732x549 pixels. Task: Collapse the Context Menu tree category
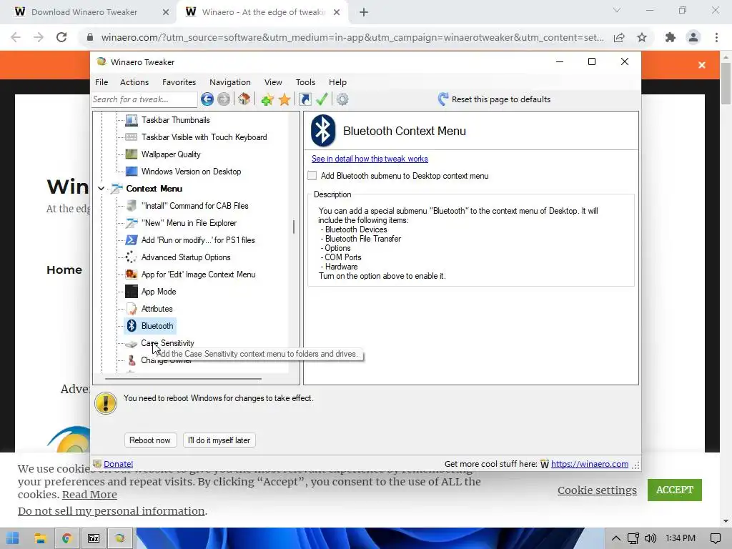(x=101, y=189)
